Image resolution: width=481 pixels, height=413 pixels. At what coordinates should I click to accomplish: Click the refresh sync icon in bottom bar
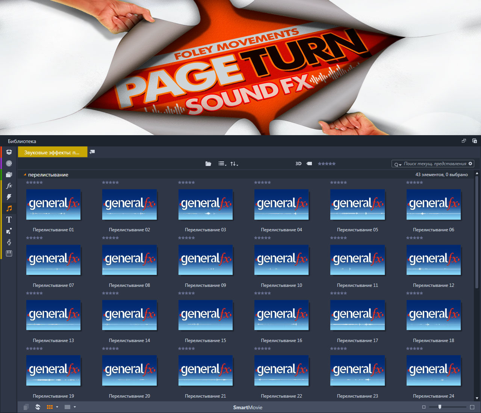38,407
